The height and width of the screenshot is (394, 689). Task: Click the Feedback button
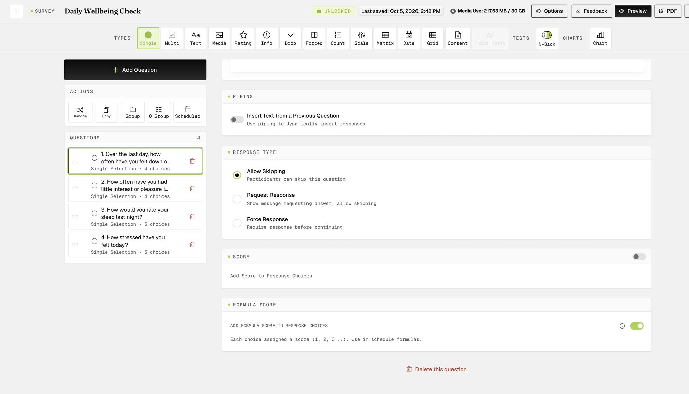coord(591,11)
